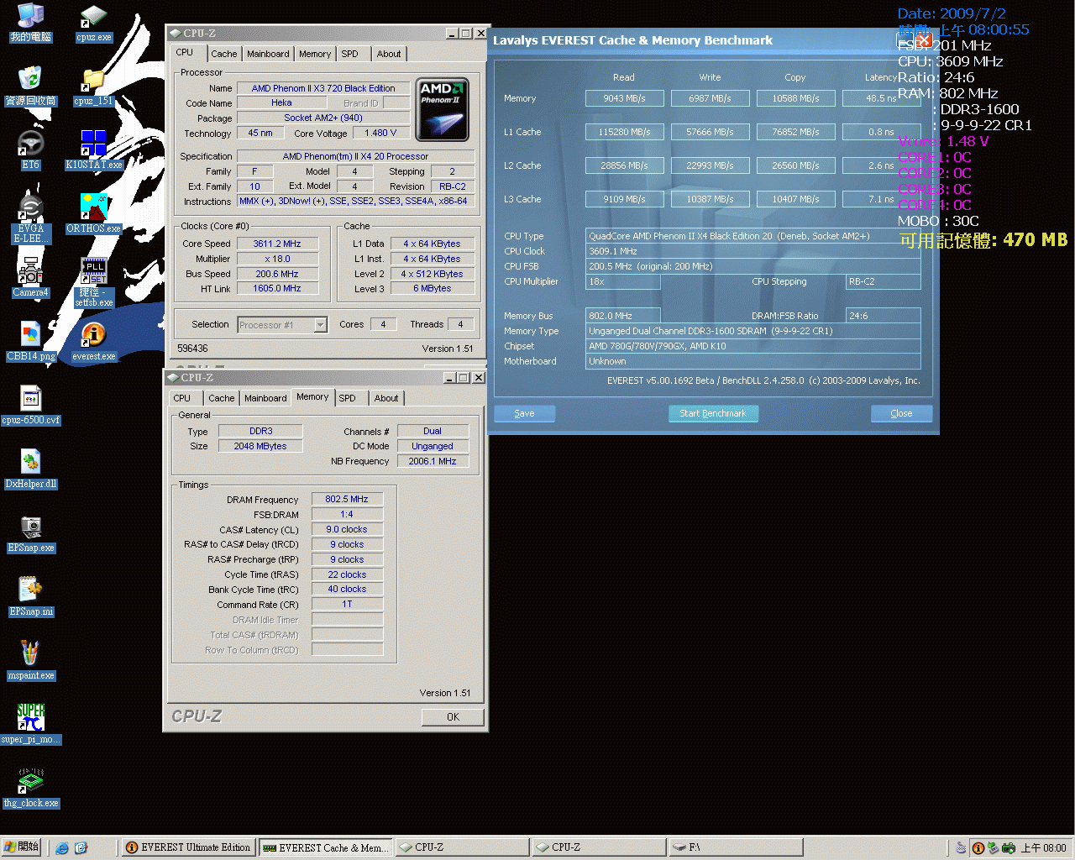The width and height of the screenshot is (1075, 860).
Task: Click Command Rate value 1T
Action: coord(347,604)
